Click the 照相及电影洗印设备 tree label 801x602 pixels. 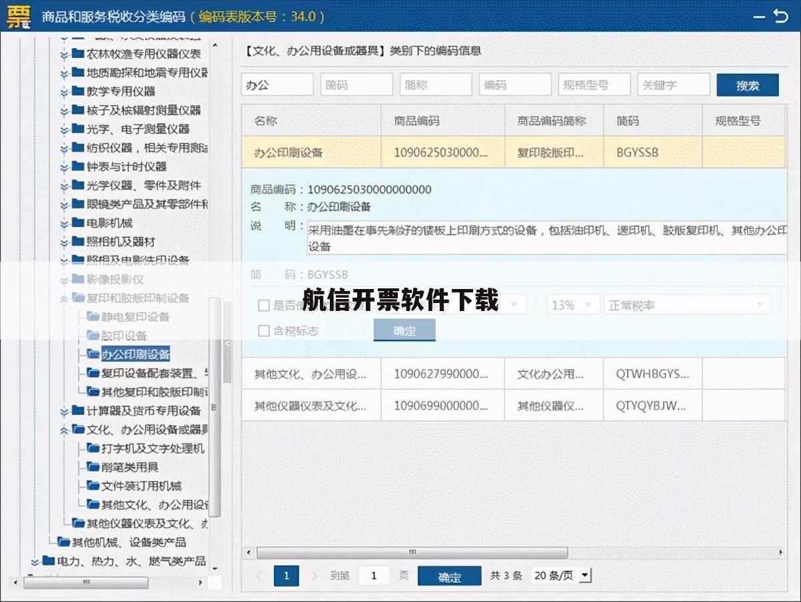(138, 260)
